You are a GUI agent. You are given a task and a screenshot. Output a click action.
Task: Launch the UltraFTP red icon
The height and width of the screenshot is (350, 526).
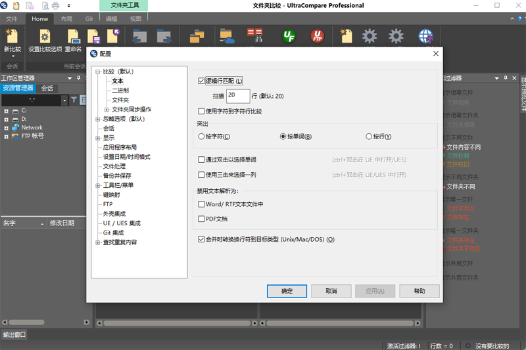[x=317, y=36]
